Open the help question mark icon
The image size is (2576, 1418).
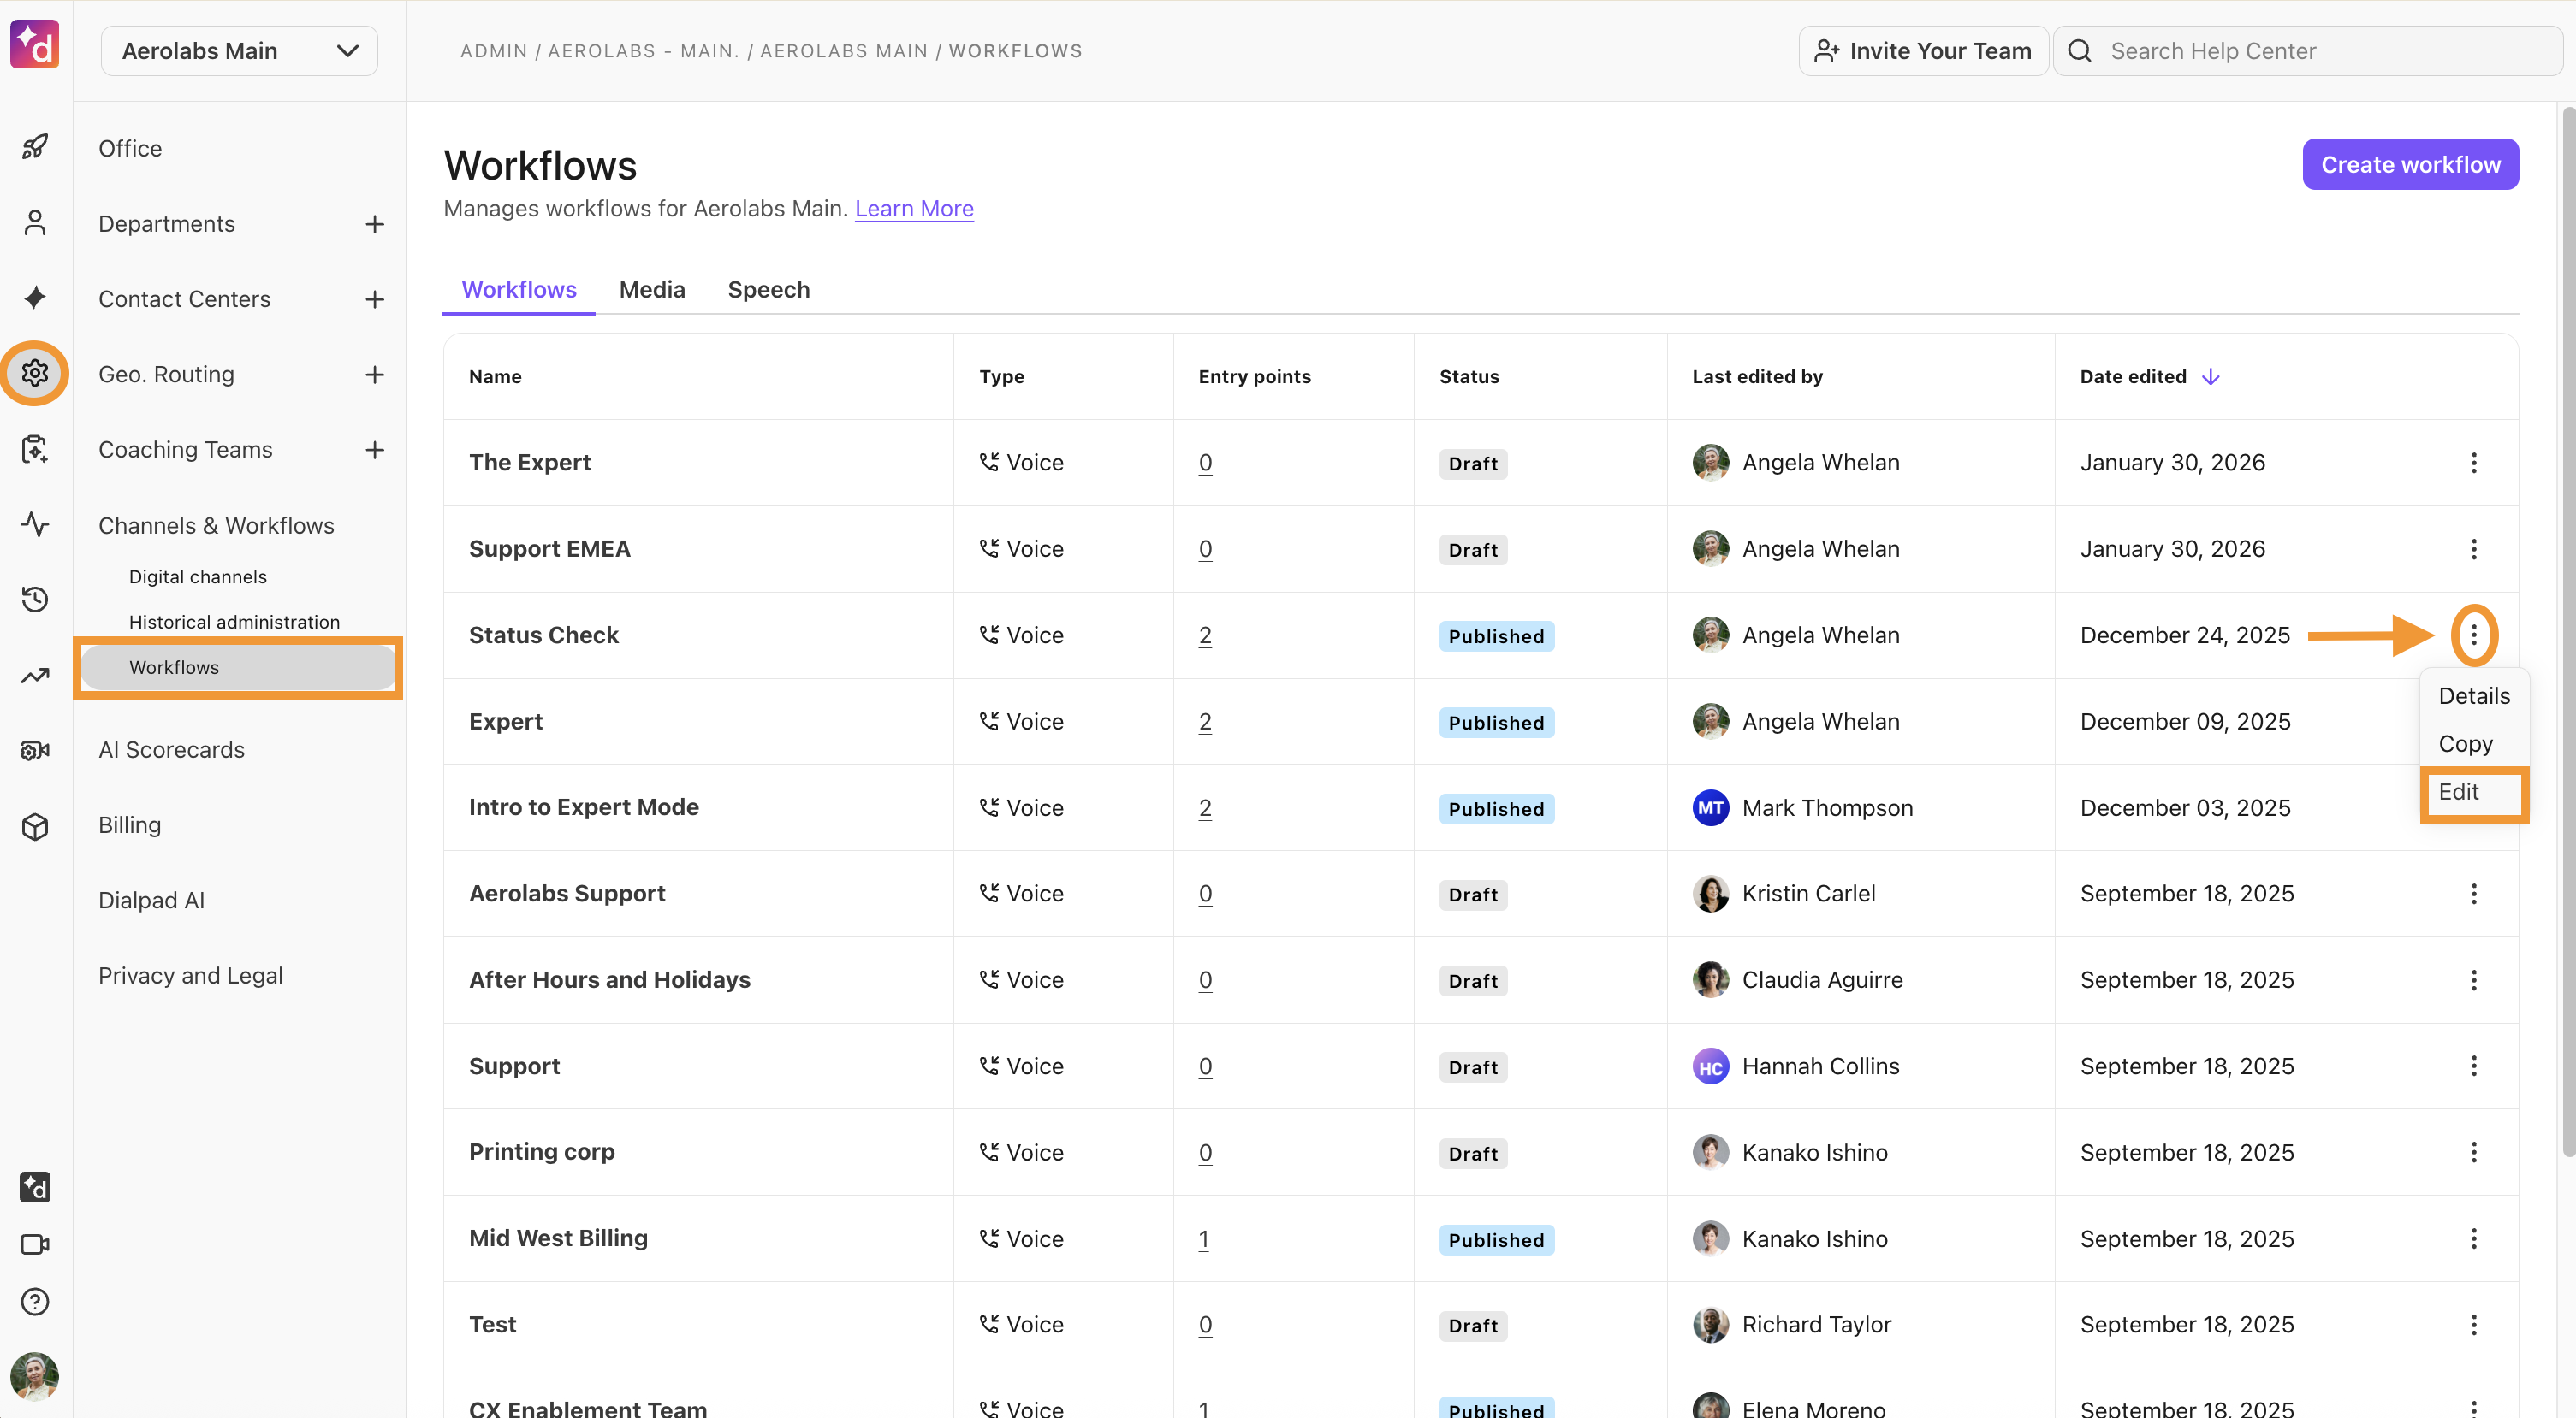[35, 1301]
